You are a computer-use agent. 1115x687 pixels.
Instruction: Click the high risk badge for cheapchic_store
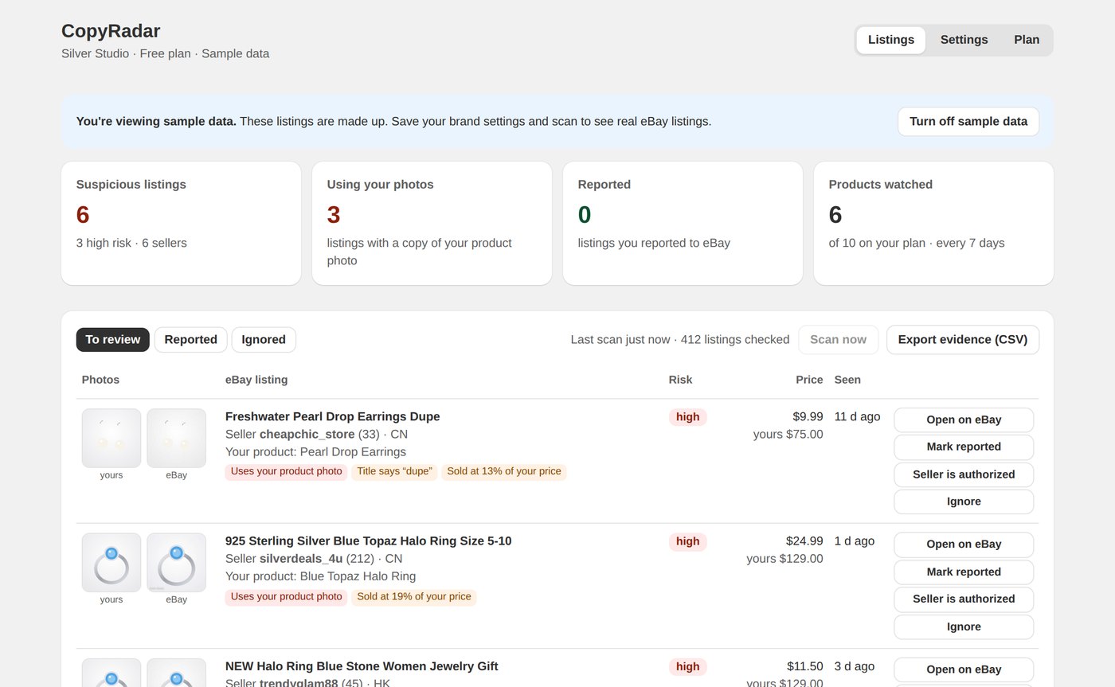pyautogui.click(x=687, y=416)
